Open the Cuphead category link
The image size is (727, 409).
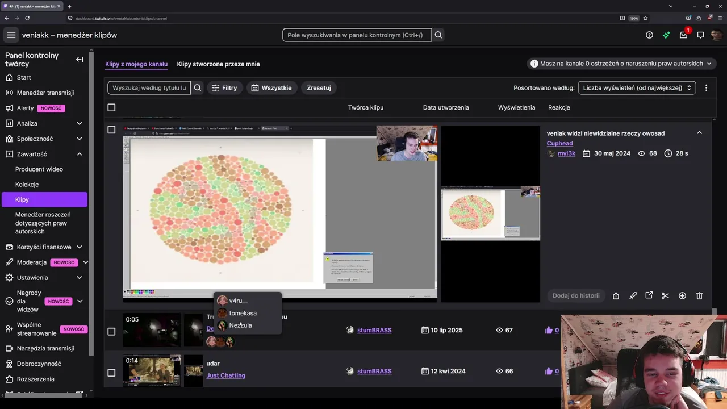pos(559,143)
